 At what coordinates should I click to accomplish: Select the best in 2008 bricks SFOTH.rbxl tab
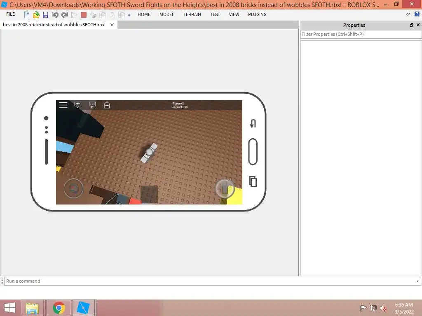pos(54,25)
